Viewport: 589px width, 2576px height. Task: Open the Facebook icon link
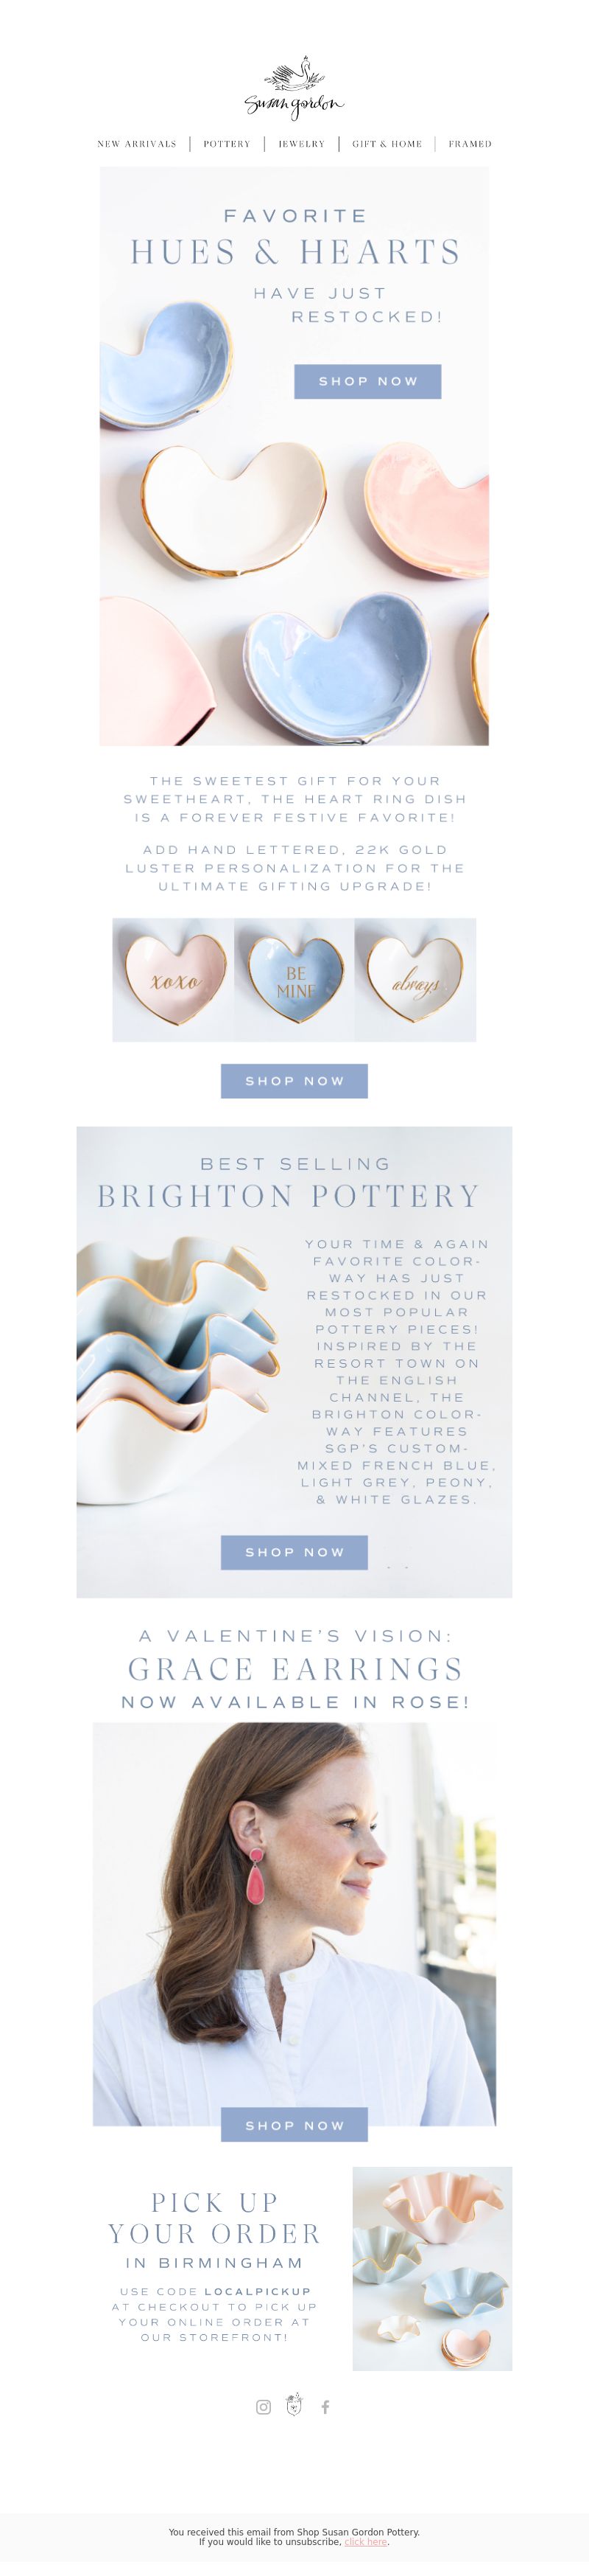pyautogui.click(x=325, y=2407)
